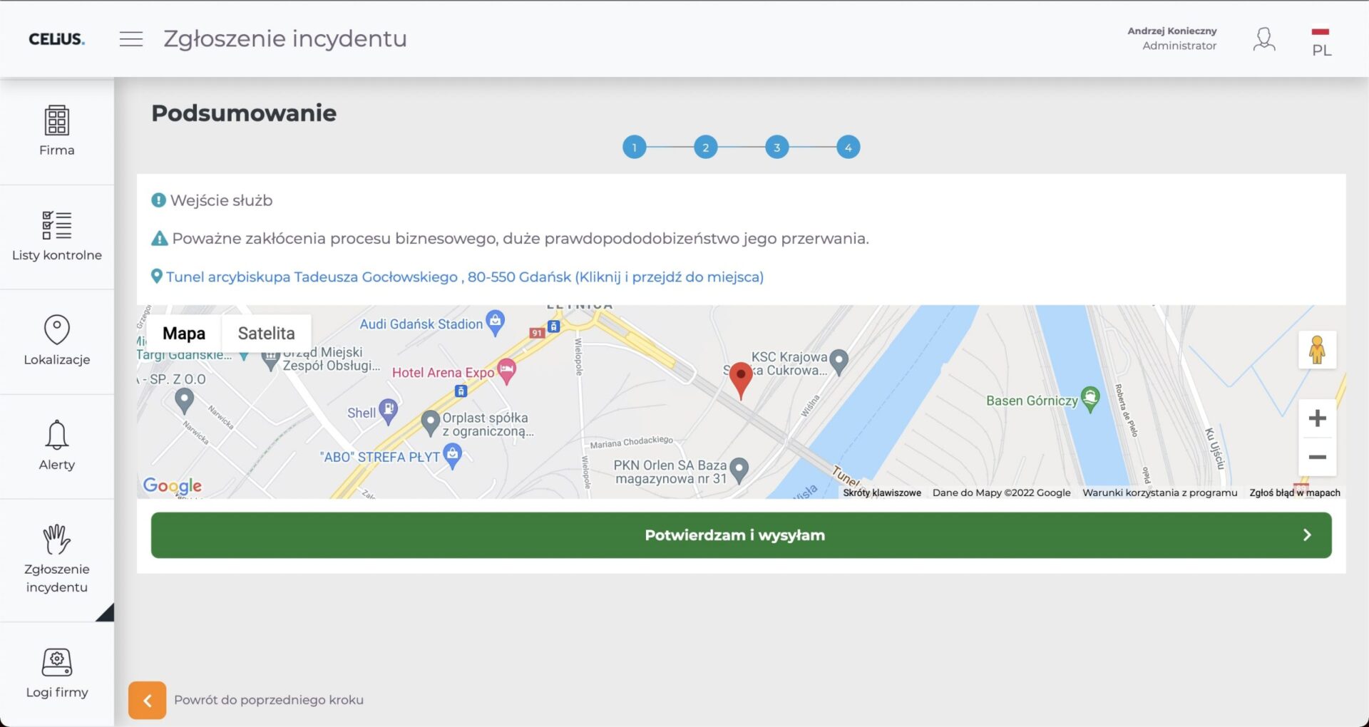
Task: Open the Firma section icon
Action: (x=56, y=120)
